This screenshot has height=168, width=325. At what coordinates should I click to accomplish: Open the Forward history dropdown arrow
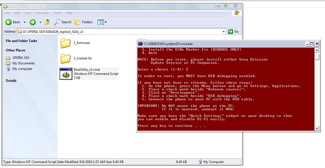pos(40,22)
